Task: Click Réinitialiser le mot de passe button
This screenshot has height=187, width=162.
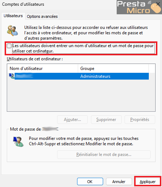Action: [104, 155]
